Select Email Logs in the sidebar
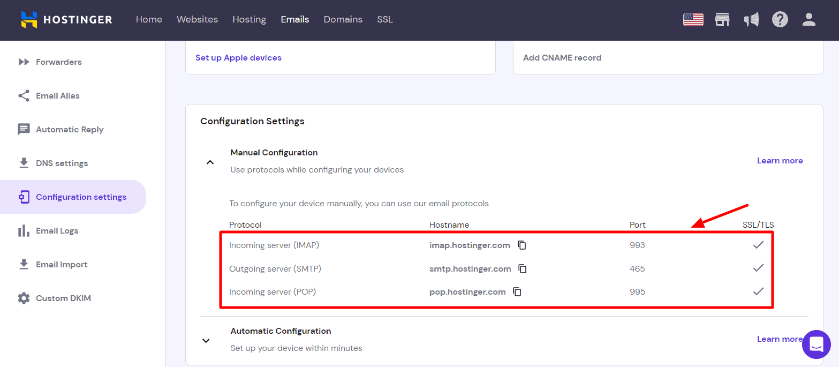The height and width of the screenshot is (367, 839). pos(57,231)
